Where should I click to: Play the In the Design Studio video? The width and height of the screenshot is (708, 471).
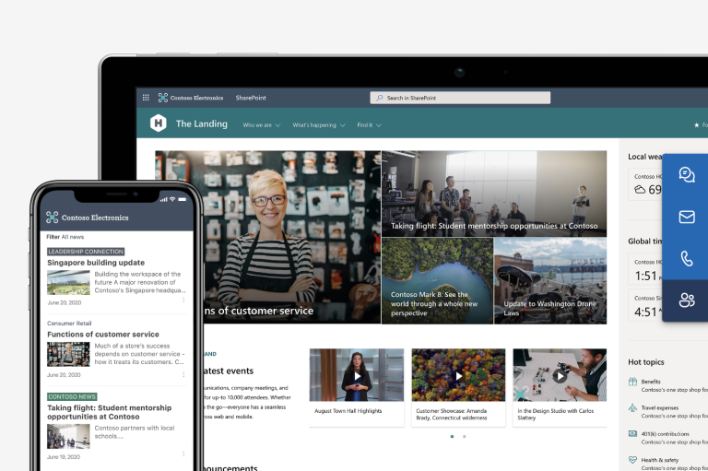tap(560, 376)
